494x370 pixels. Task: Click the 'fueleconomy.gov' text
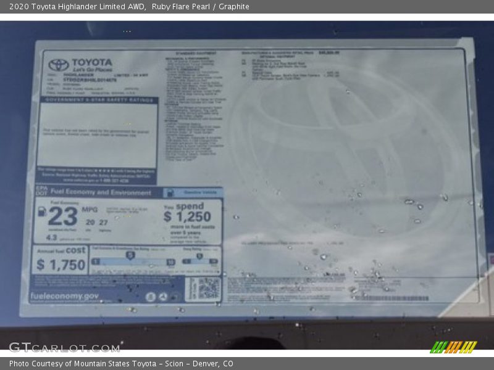65,296
